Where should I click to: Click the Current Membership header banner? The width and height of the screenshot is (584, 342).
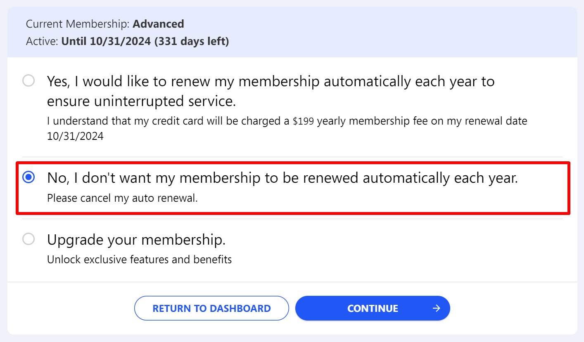(292, 32)
